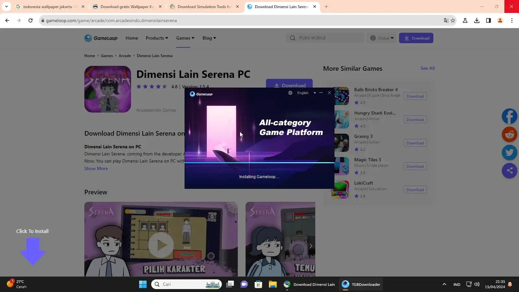Expand the Games menu
Image resolution: width=519 pixels, height=292 pixels.
click(185, 38)
